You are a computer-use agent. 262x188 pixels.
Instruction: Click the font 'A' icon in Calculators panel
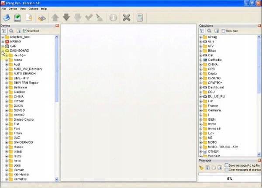[x=216, y=31]
